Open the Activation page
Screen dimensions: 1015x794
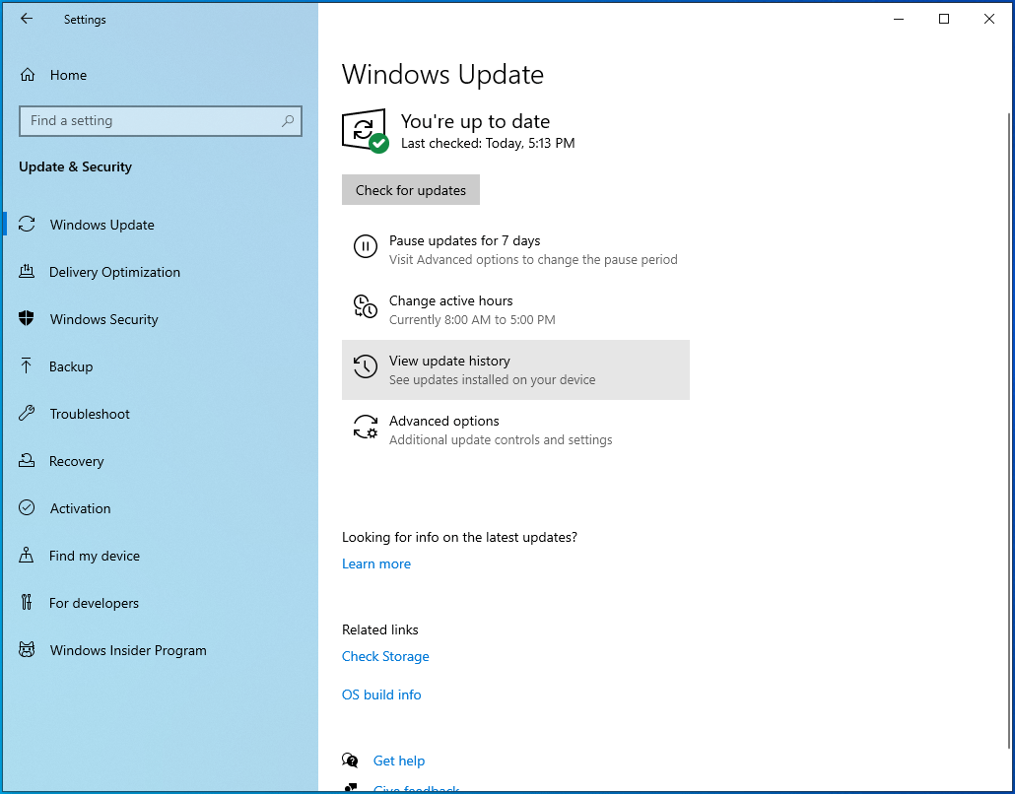80,508
